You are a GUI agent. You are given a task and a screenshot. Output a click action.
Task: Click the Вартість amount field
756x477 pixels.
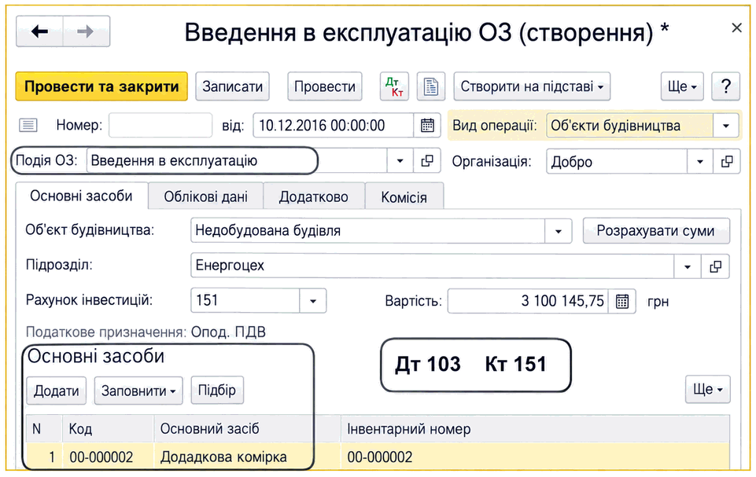pos(528,302)
